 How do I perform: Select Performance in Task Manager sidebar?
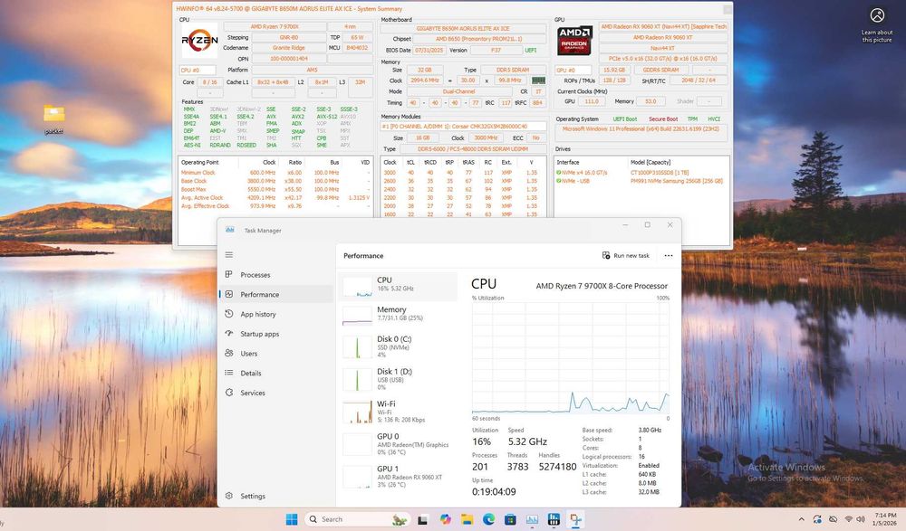click(x=276, y=294)
